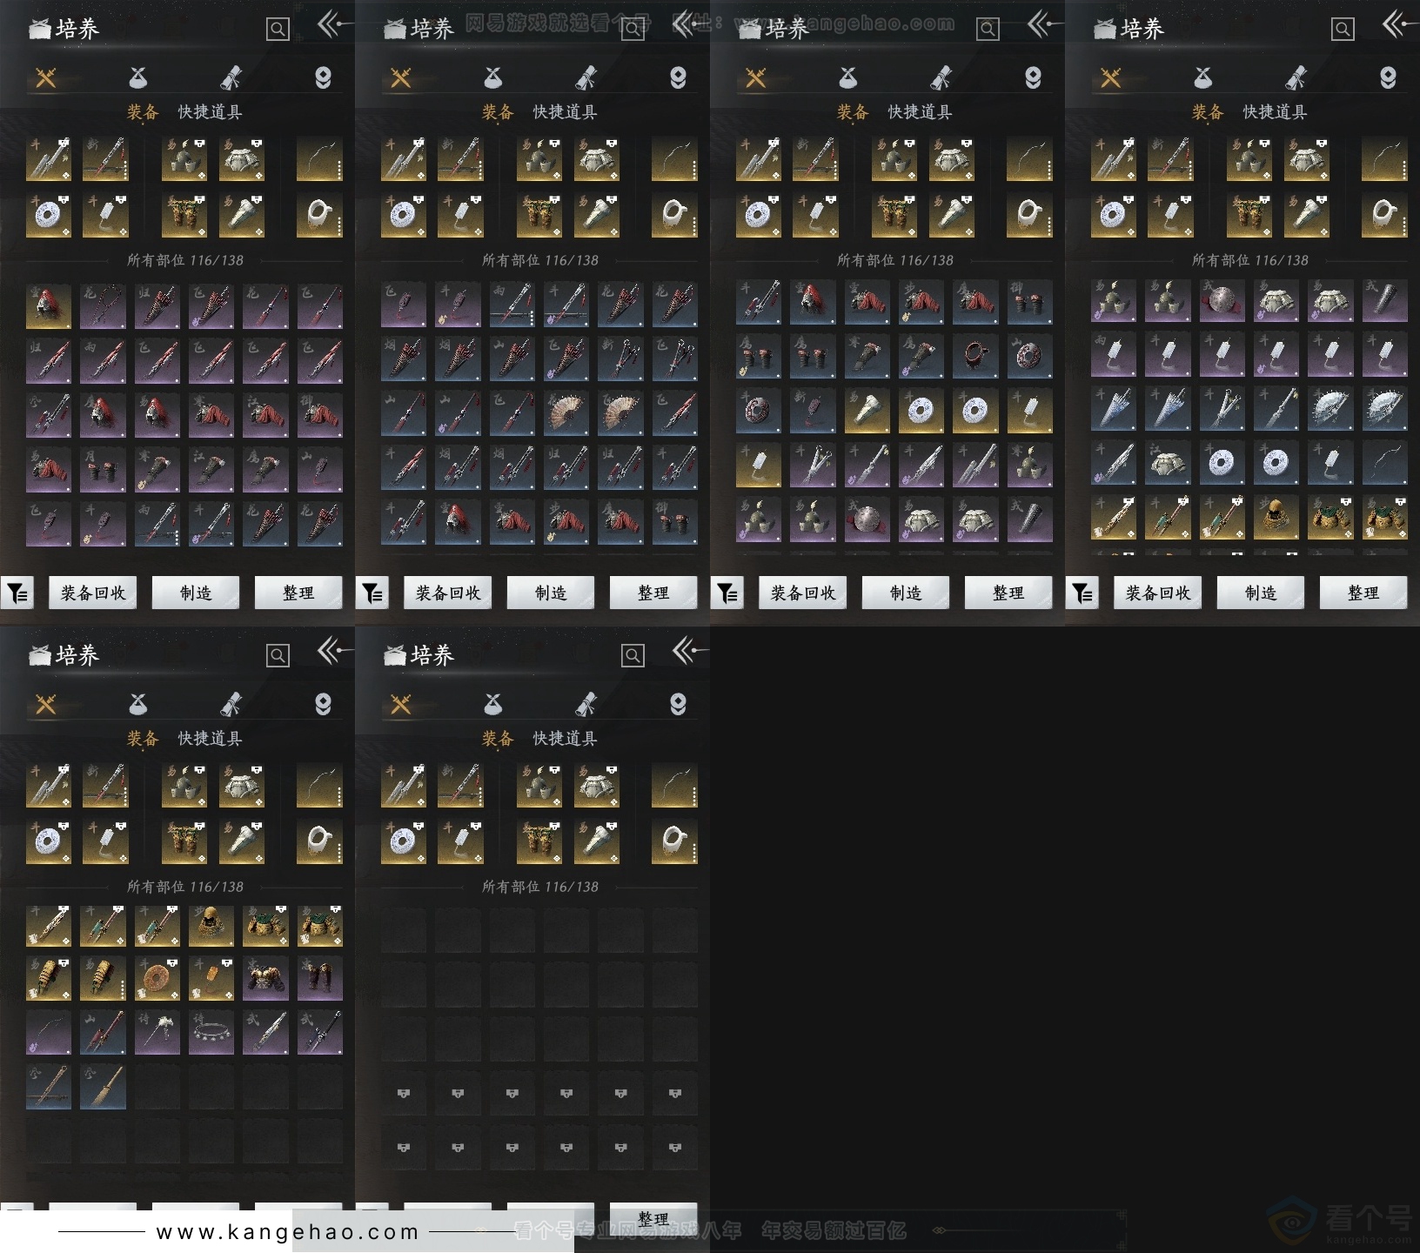The width and height of the screenshot is (1420, 1253).
Task: Click 整理 in the bottom-right panel
Action: (x=653, y=1218)
